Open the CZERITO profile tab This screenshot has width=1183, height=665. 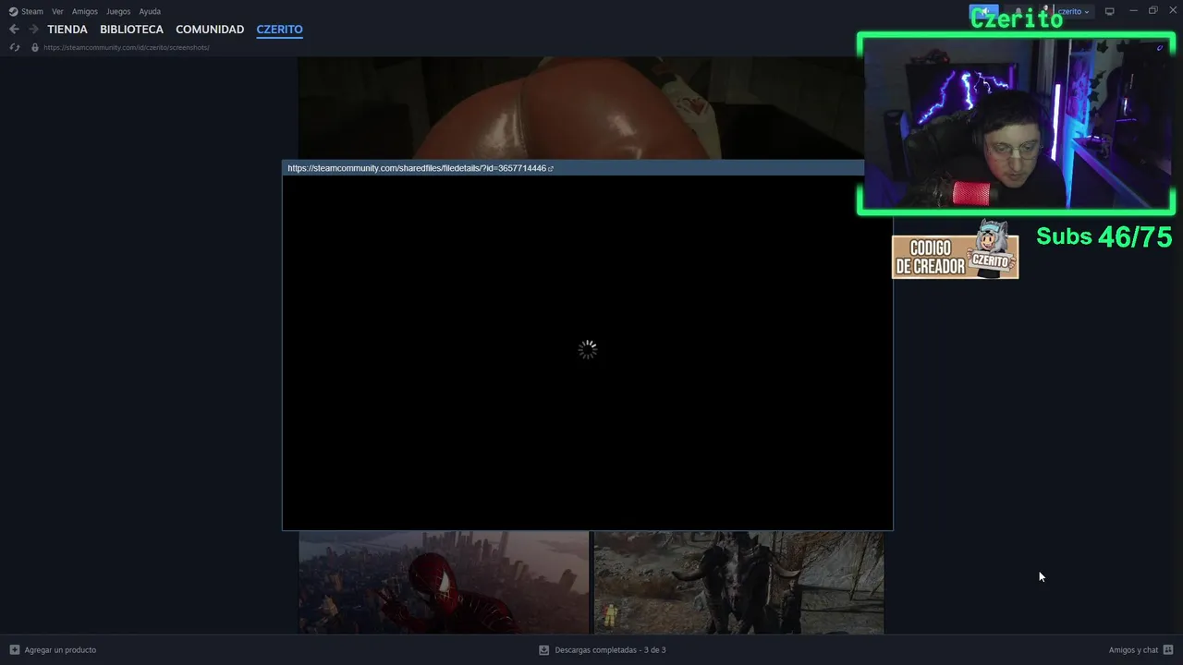click(x=279, y=30)
